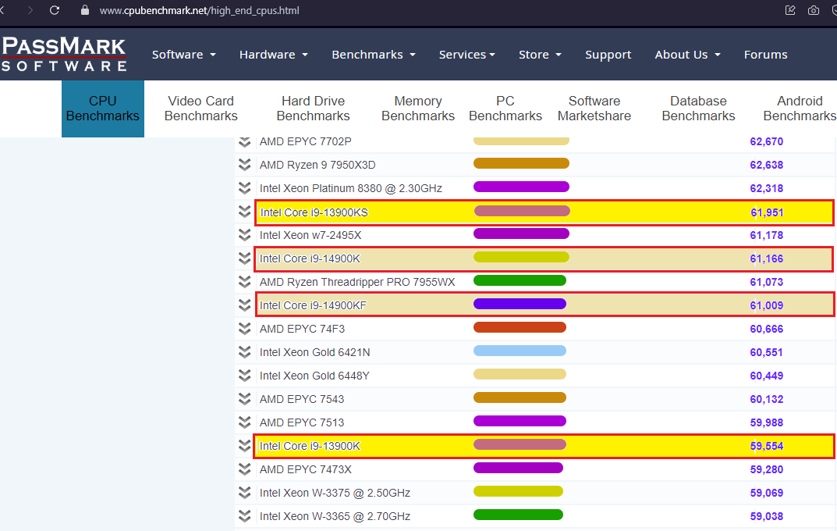The height and width of the screenshot is (531, 837).
Task: Click the score 60,666
Action: (767, 329)
